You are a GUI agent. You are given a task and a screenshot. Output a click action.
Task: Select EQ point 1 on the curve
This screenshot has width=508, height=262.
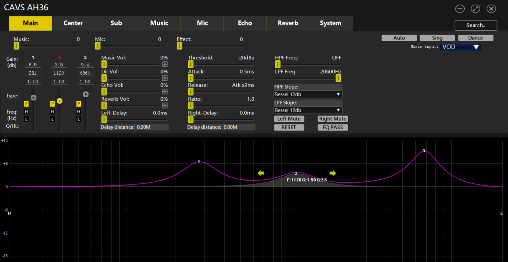pyautogui.click(x=199, y=162)
